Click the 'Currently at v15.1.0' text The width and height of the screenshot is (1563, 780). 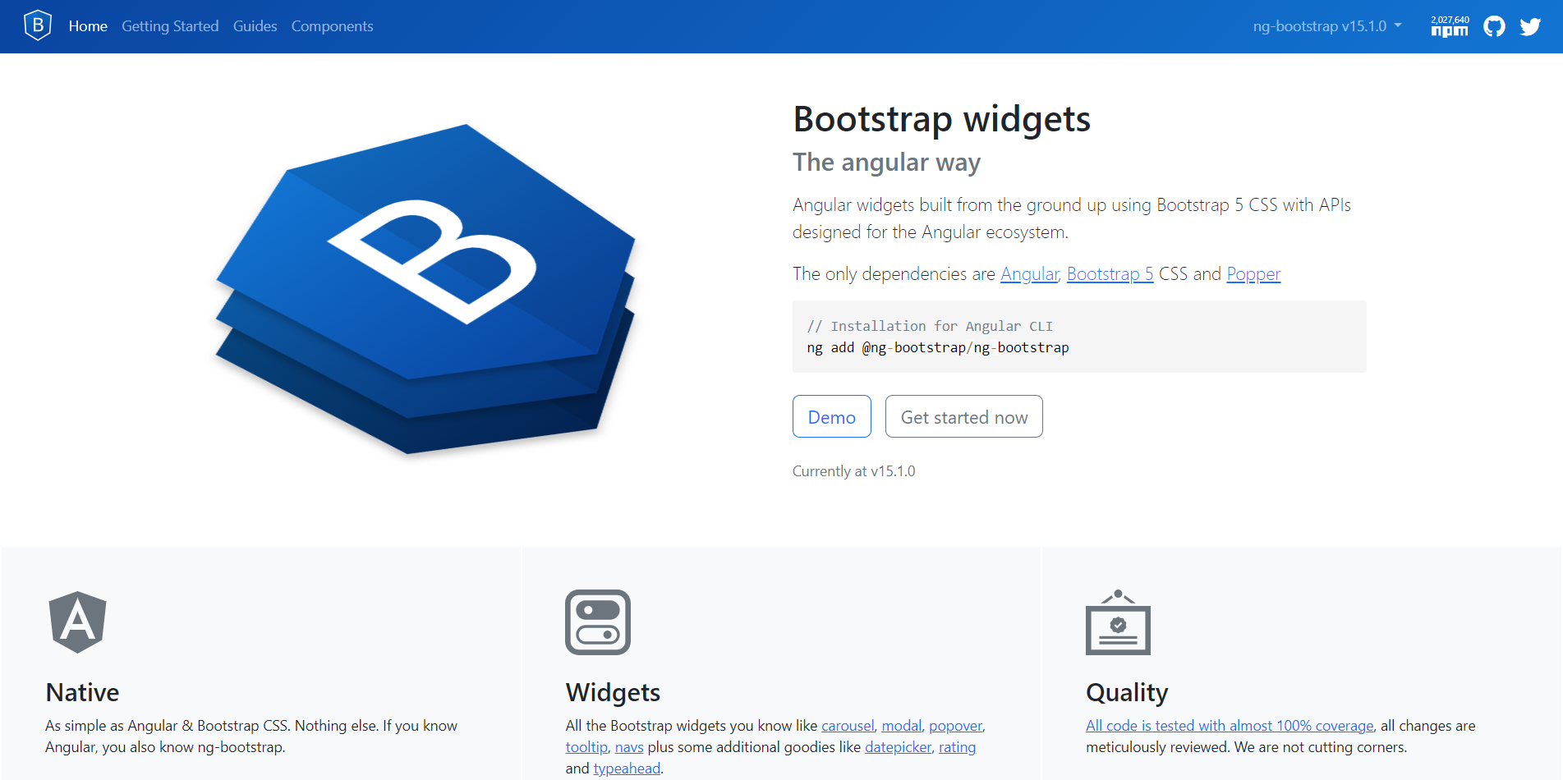853,471
